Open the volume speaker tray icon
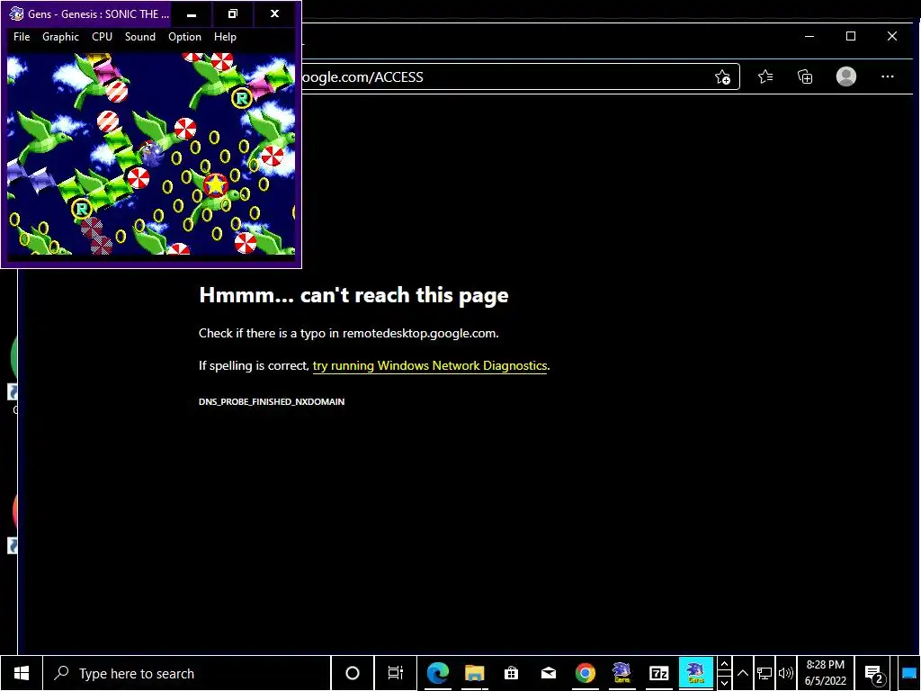 coord(785,673)
